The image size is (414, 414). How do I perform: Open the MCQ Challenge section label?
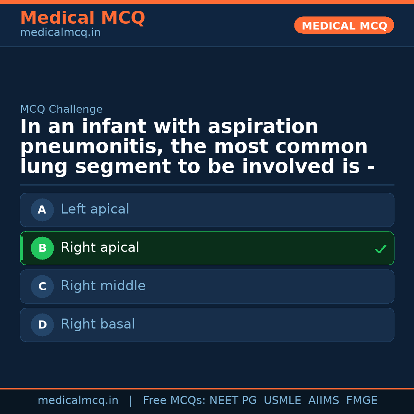coord(61,109)
